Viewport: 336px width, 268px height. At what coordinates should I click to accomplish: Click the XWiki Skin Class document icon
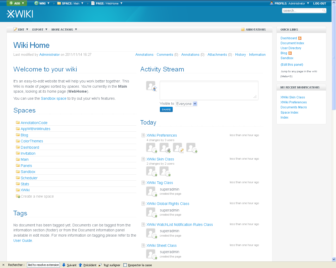143,159
